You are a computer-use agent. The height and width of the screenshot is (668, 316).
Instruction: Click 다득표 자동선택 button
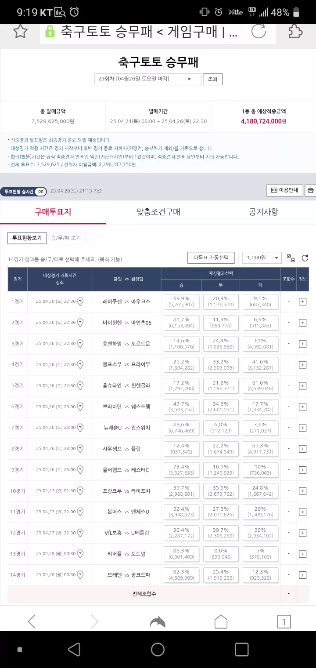(x=211, y=258)
